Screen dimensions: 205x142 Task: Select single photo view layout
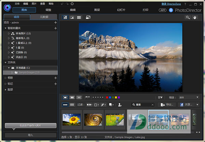pyautogui.click(x=65, y=98)
